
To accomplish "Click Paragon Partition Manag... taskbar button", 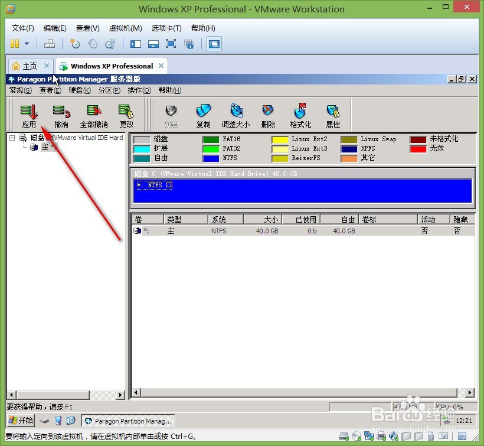I will tap(128, 421).
